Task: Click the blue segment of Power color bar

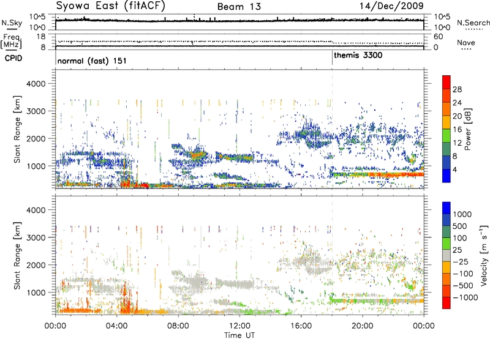Action: point(447,176)
